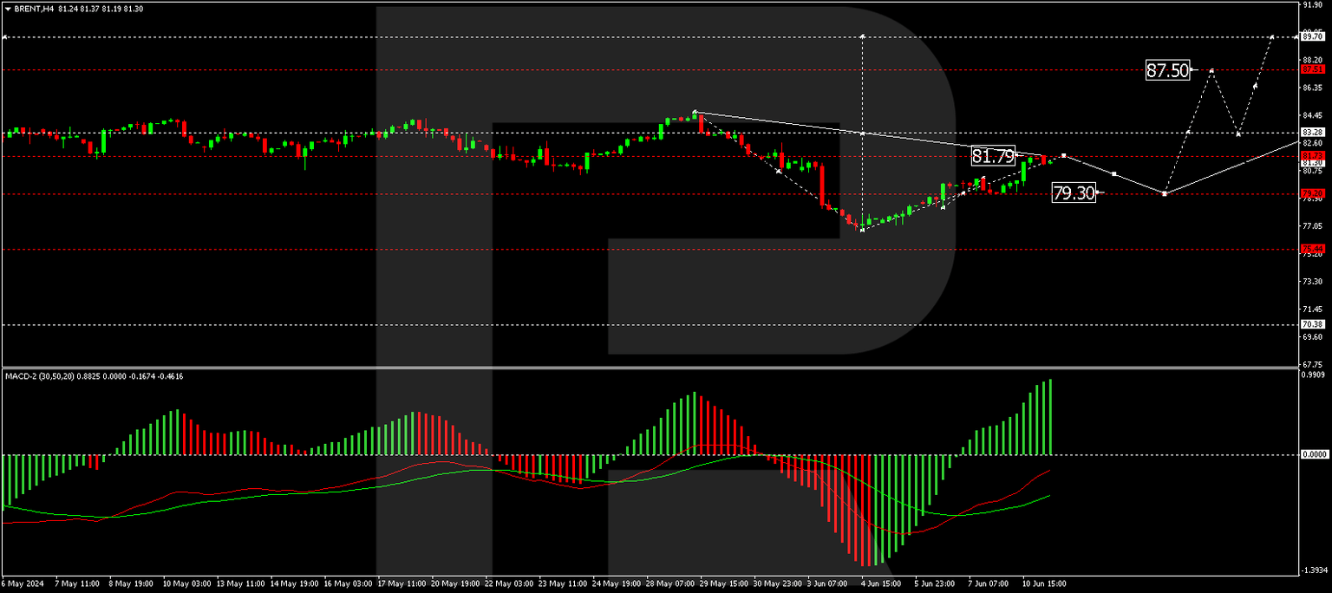The width and height of the screenshot is (1332, 593).
Task: Click the 70.38 price level tag
Action: pyautogui.click(x=1314, y=323)
